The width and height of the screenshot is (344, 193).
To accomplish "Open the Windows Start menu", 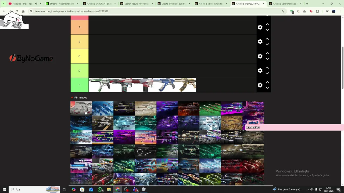I will (4, 190).
